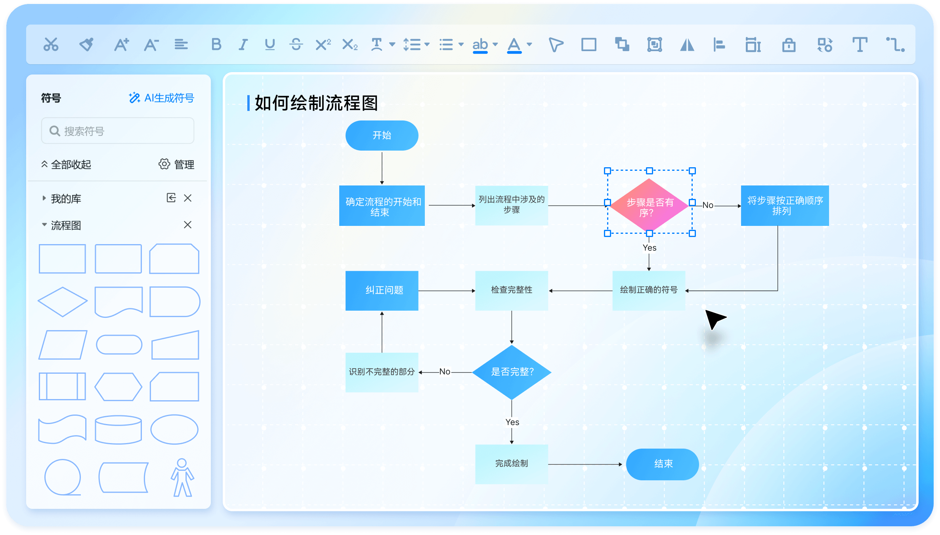Choose the Select pointer tool
The width and height of the screenshot is (940, 535).
pos(556,44)
